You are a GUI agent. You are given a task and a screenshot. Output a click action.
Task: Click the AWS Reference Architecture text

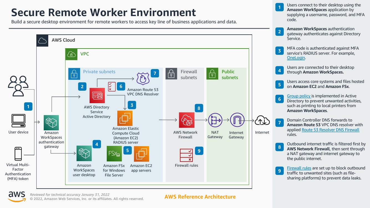pos(200,197)
